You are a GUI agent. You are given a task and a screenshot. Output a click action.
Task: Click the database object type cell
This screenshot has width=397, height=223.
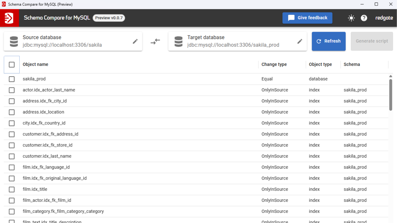(x=318, y=79)
